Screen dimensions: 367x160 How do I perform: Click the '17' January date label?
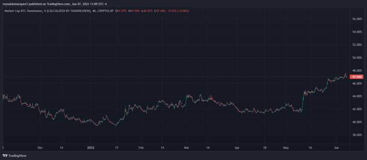[117, 148]
